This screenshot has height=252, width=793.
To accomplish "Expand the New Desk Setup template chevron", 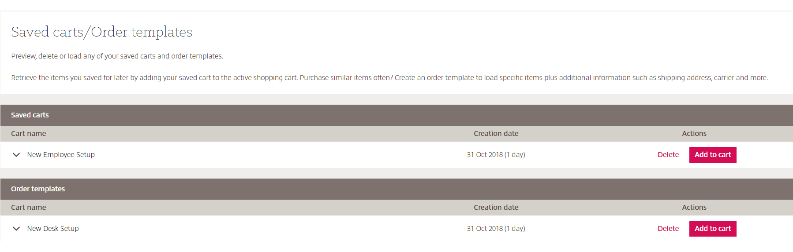I will (x=16, y=229).
